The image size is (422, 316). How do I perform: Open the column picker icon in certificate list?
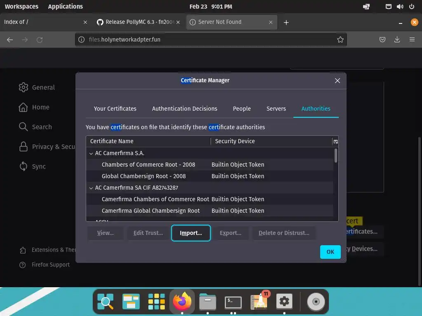[335, 142]
